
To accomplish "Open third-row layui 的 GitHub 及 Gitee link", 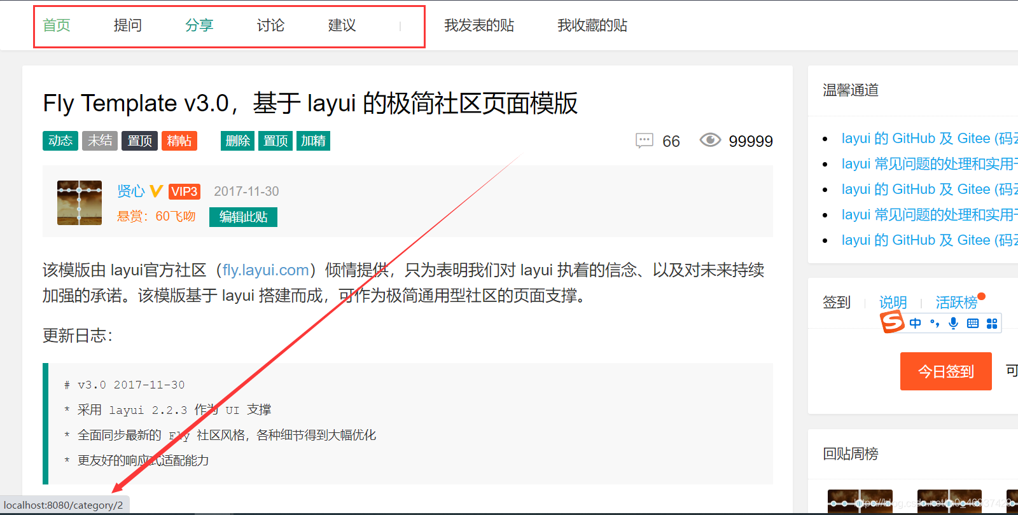I will tap(930, 189).
